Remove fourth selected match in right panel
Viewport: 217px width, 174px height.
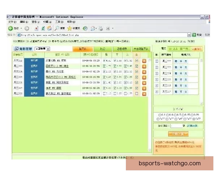click(157, 79)
